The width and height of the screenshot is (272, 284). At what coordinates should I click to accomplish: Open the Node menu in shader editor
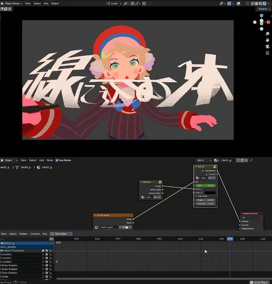pyautogui.click(x=50, y=160)
